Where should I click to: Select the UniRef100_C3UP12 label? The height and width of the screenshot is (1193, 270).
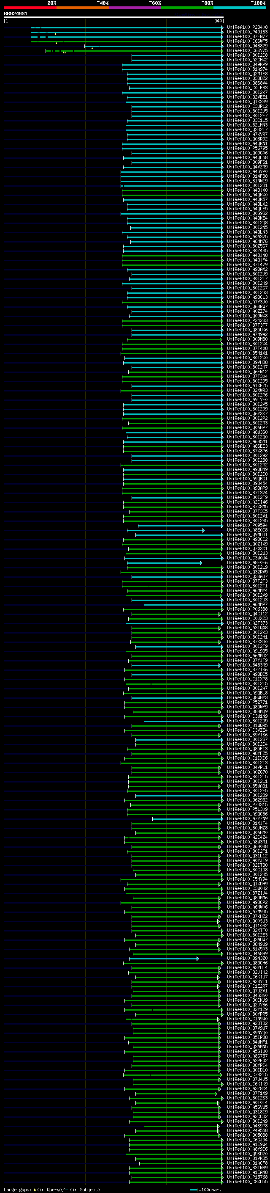[247, 107]
